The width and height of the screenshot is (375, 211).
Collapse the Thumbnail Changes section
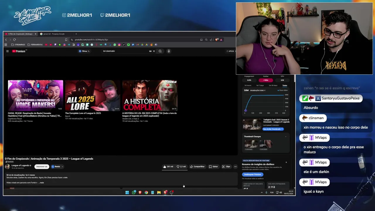(286, 137)
